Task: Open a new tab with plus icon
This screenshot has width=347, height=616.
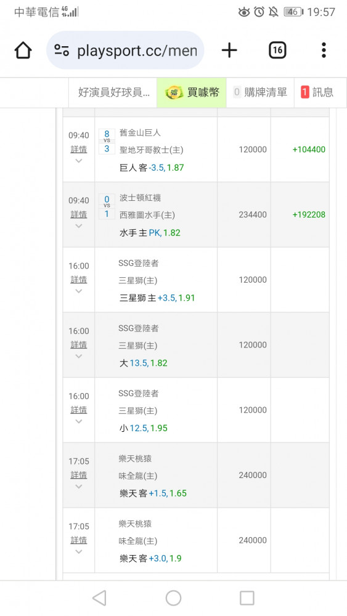Action: pos(229,51)
